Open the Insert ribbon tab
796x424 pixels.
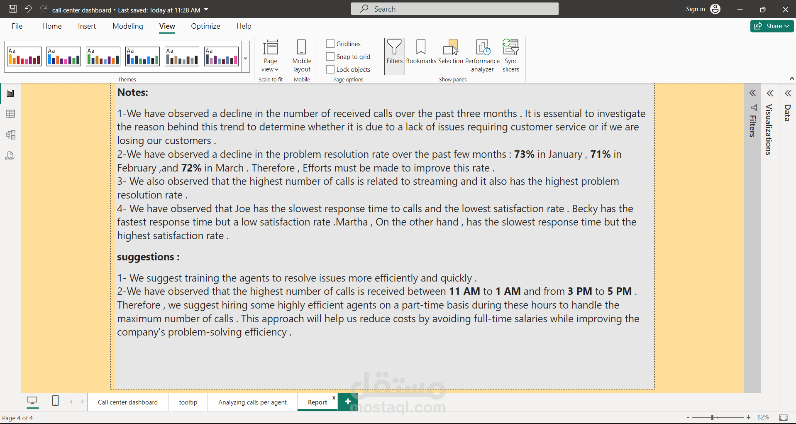87,26
